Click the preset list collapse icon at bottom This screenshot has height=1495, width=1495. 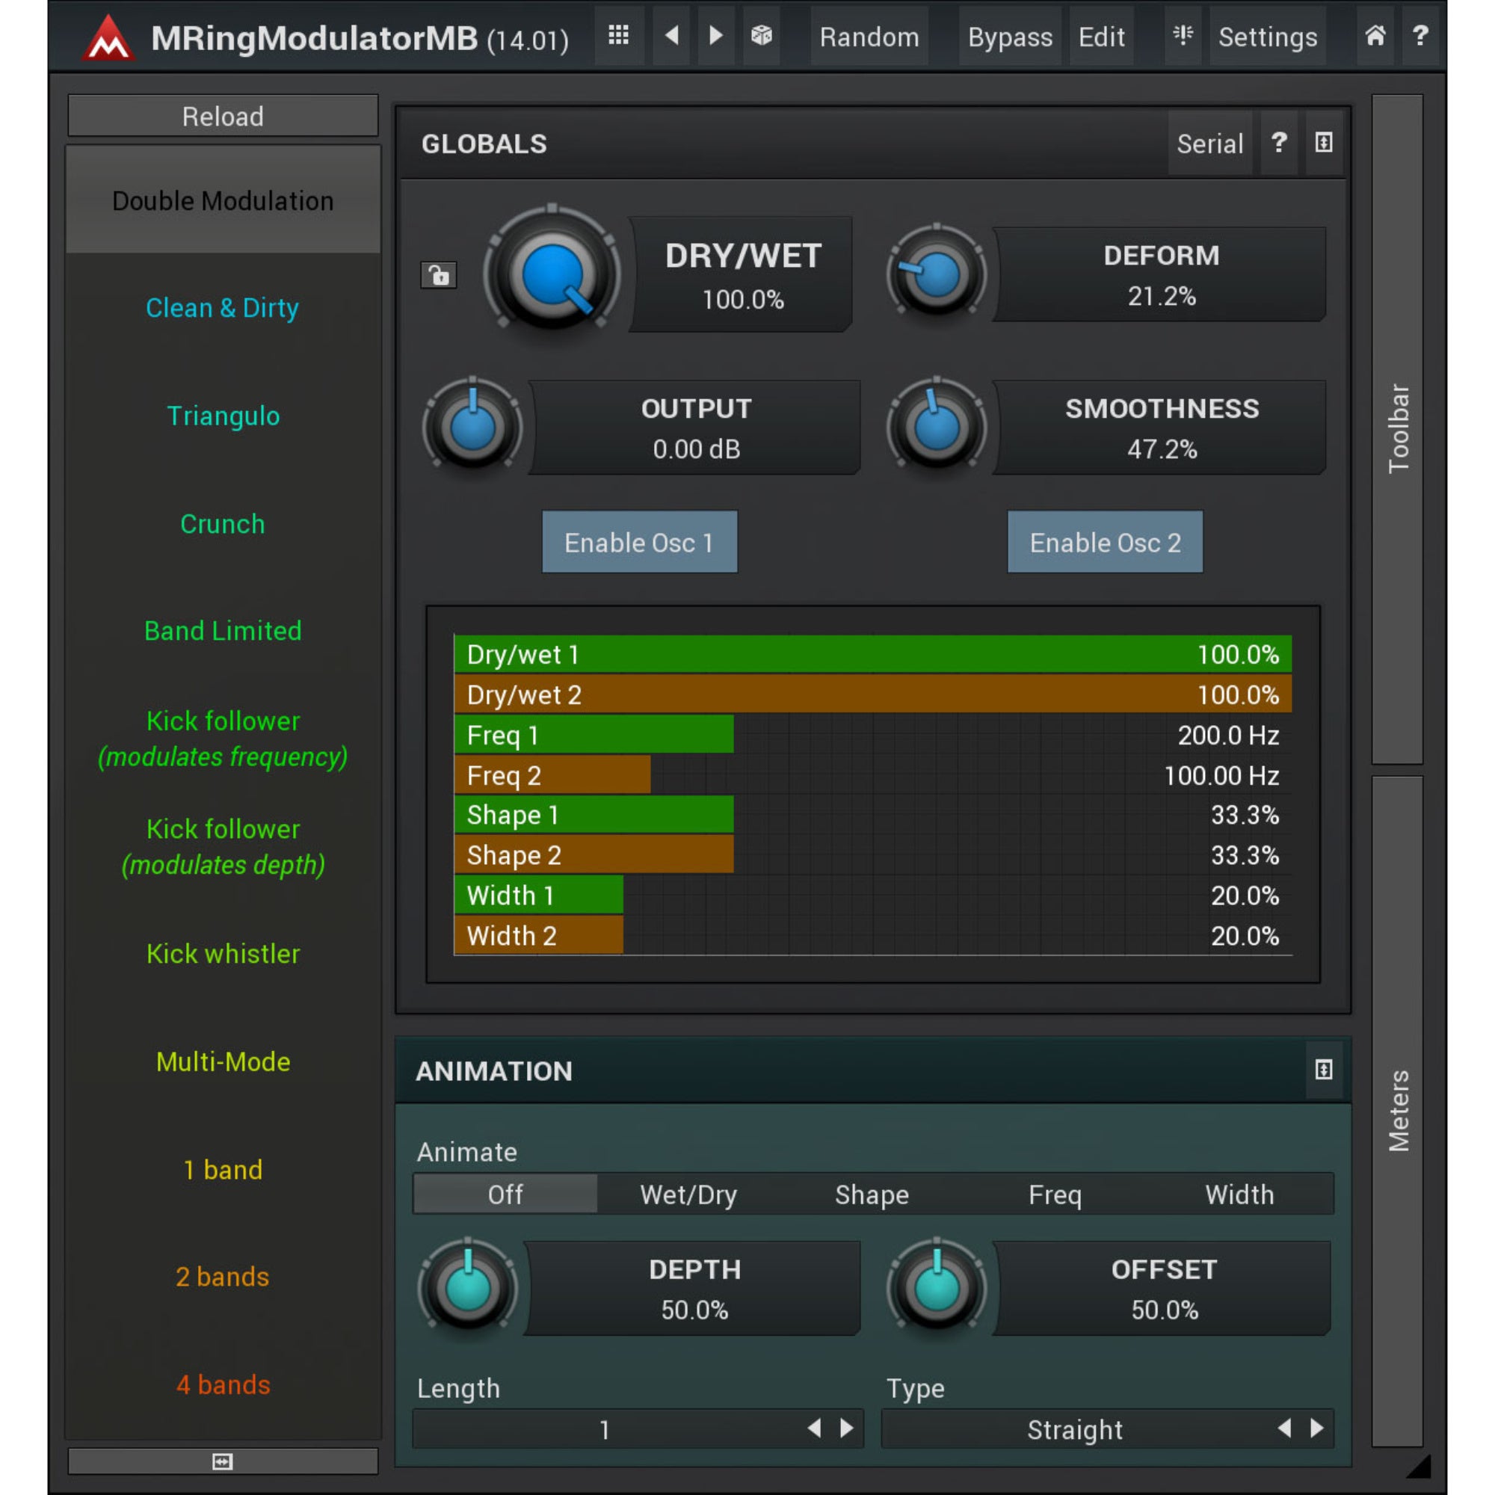click(223, 1461)
